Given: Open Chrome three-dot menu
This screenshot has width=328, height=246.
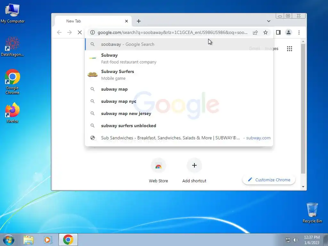Looking at the screenshot, I should point(299,32).
